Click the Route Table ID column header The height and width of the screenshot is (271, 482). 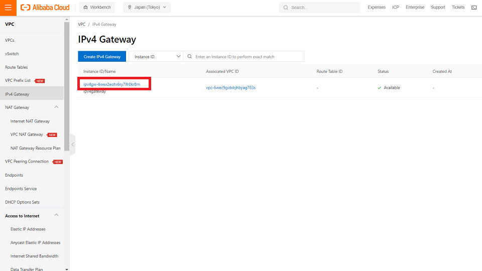point(329,71)
